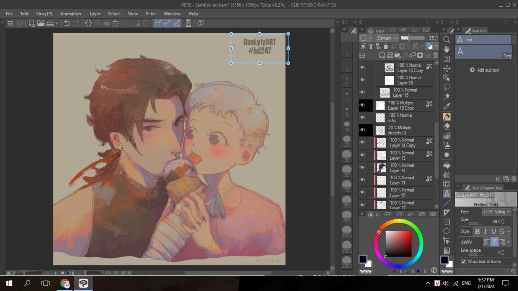Image resolution: width=518 pixels, height=291 pixels.
Task: Select the Zoom magnifier tool
Action: click(x=447, y=40)
